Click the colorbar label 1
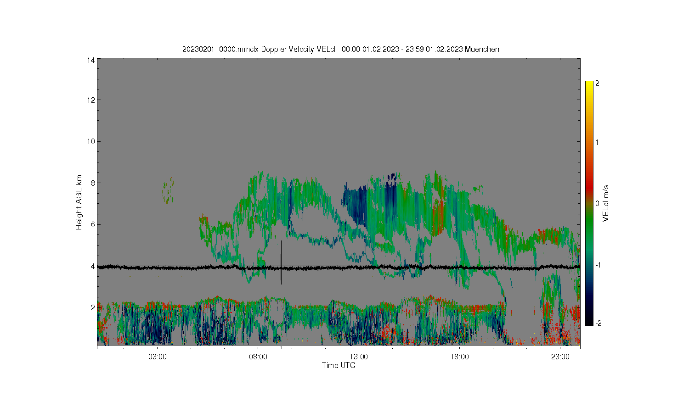This screenshot has width=689, height=413. [597, 142]
